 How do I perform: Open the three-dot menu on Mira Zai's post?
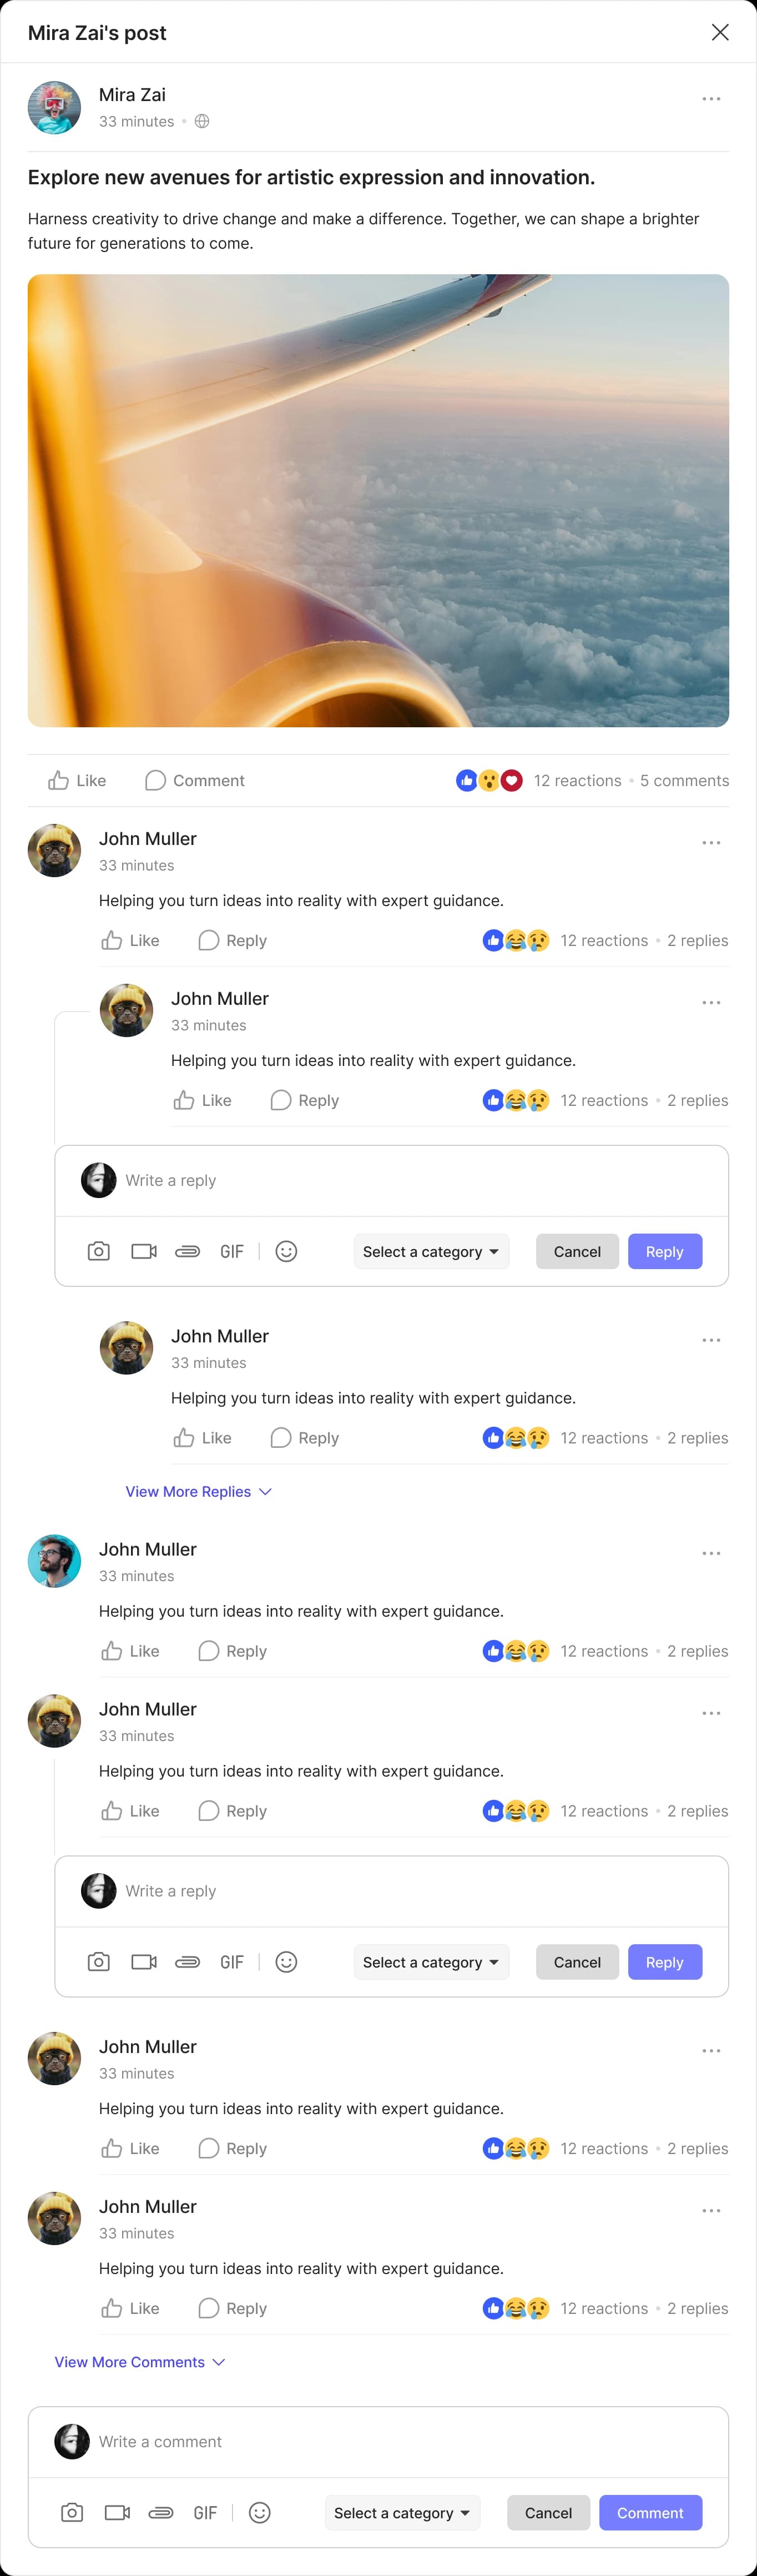[711, 98]
